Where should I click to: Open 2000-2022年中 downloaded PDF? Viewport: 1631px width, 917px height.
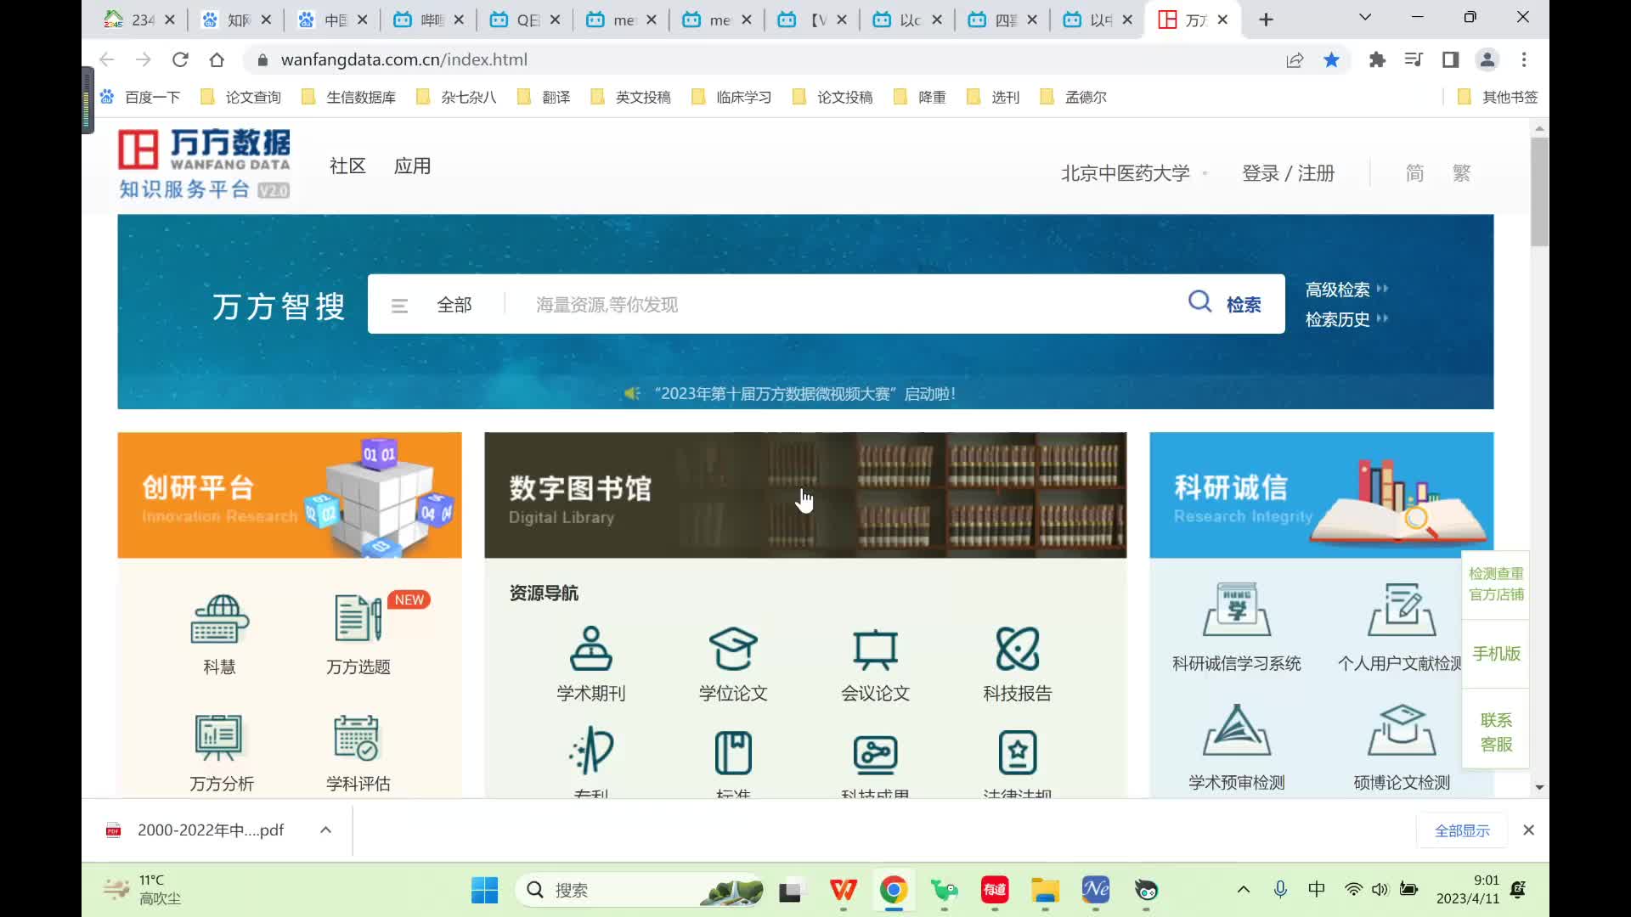tap(210, 830)
